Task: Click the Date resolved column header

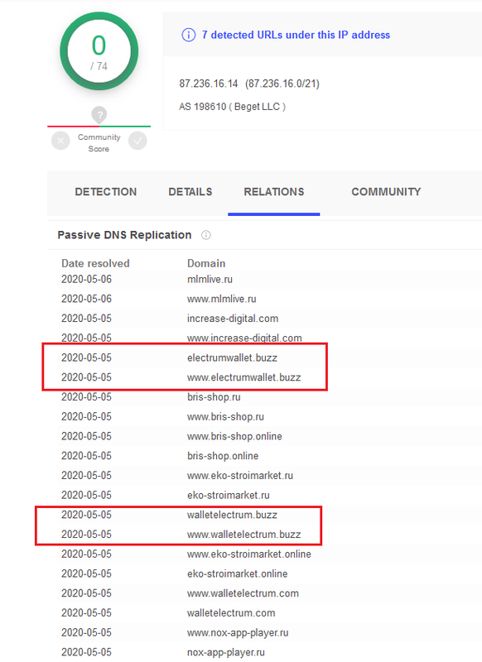Action: [x=95, y=263]
